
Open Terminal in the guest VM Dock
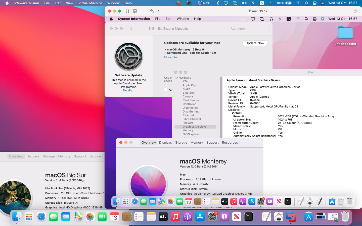pyautogui.click(x=288, y=201)
